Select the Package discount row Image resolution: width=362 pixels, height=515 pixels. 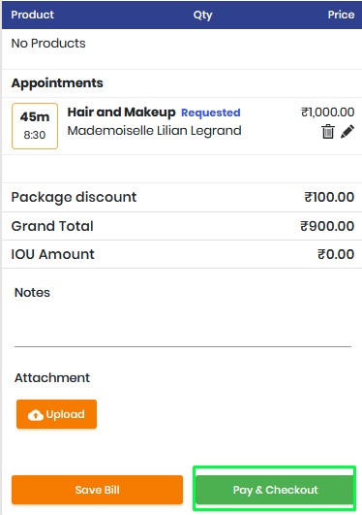[182, 198]
